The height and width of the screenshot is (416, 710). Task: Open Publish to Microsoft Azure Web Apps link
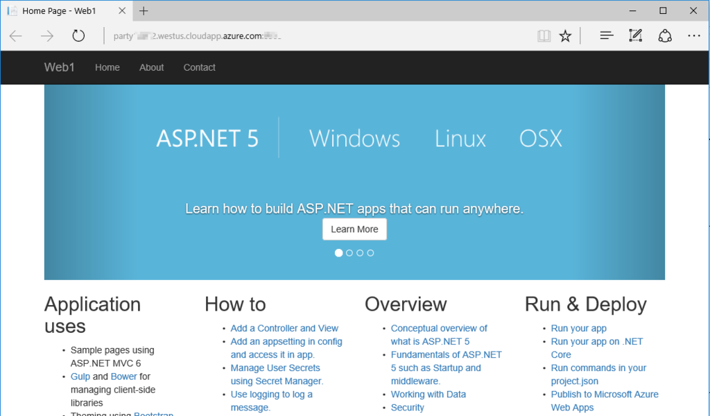605,401
